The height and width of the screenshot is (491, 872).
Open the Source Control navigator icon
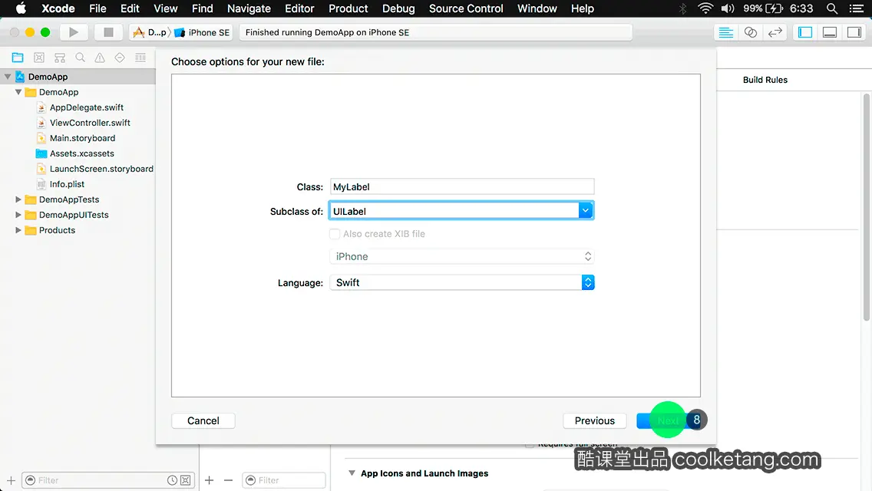tap(39, 58)
